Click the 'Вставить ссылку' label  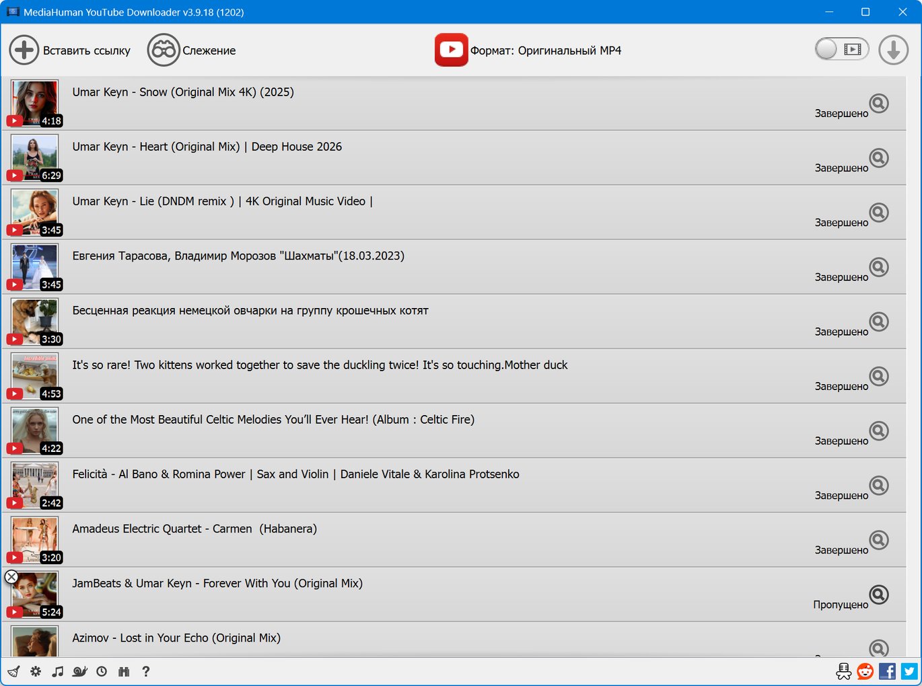(87, 50)
